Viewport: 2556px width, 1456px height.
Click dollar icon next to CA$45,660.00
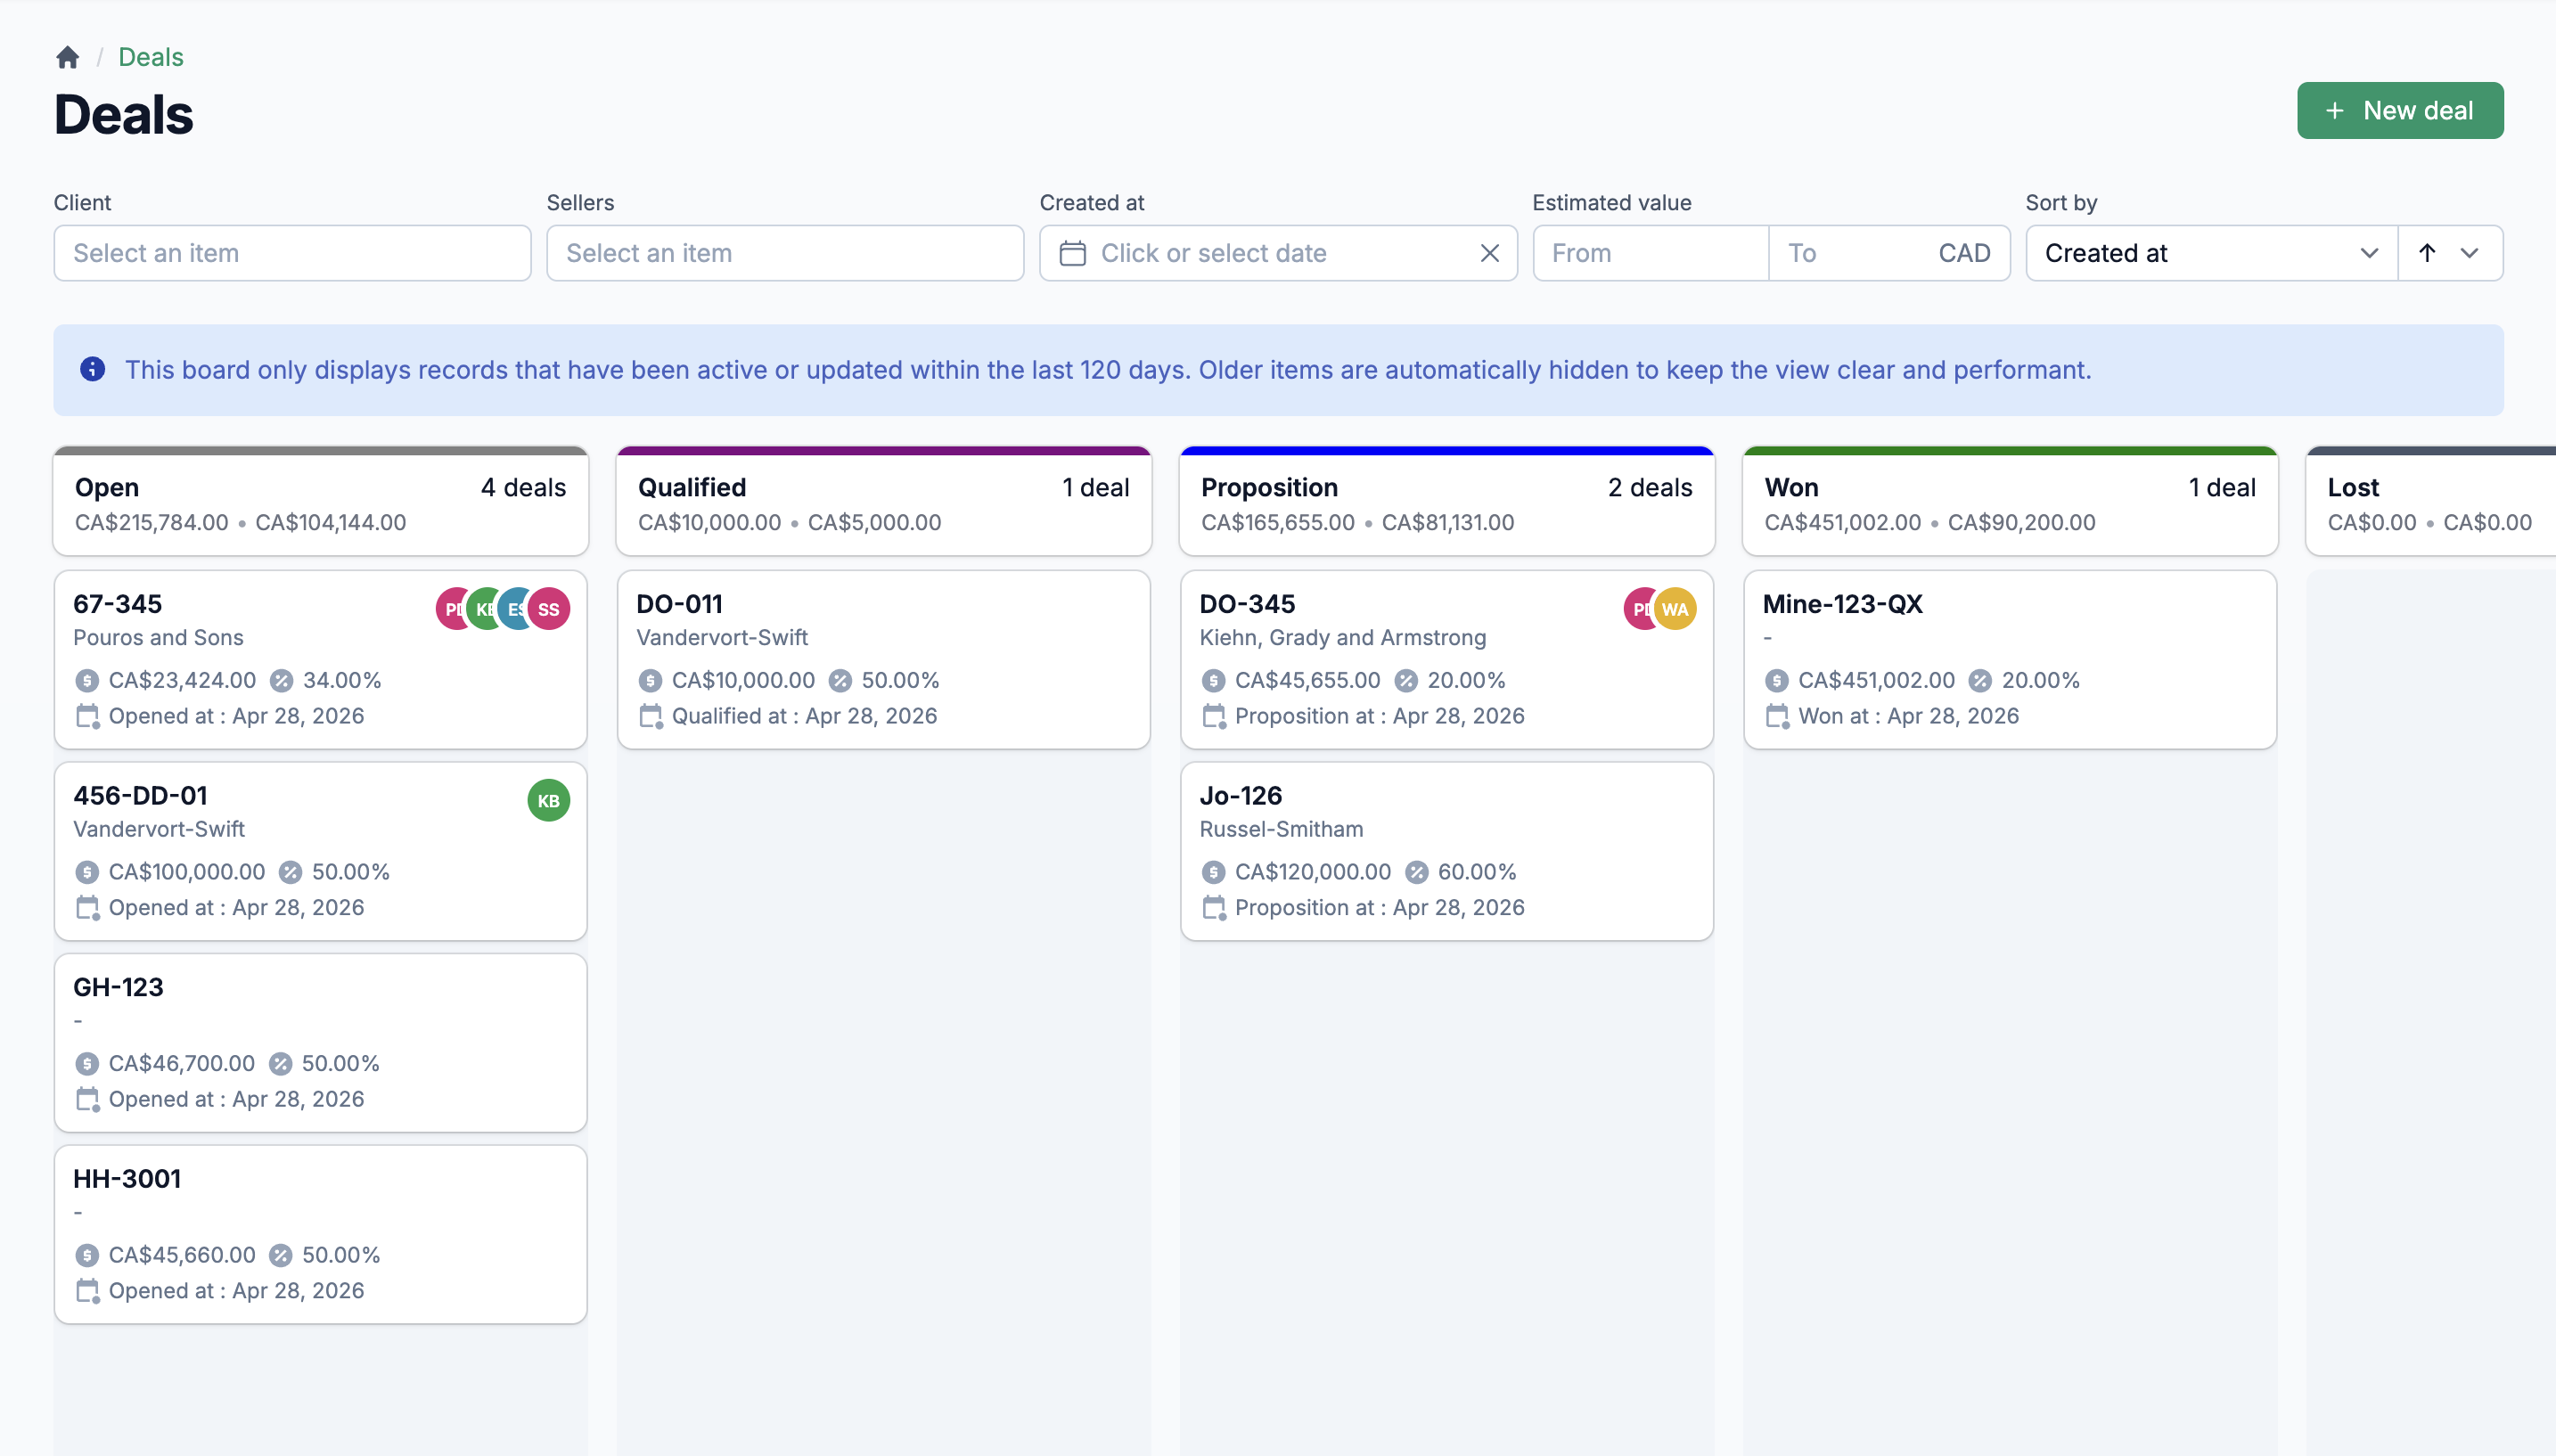coord(87,1255)
